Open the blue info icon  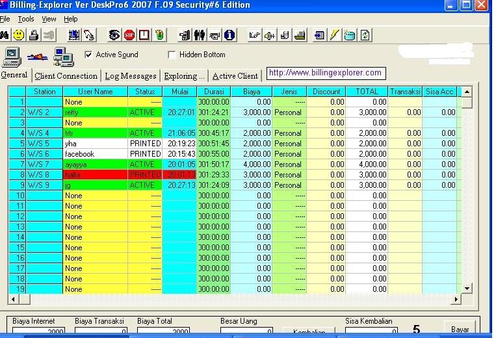click(229, 35)
